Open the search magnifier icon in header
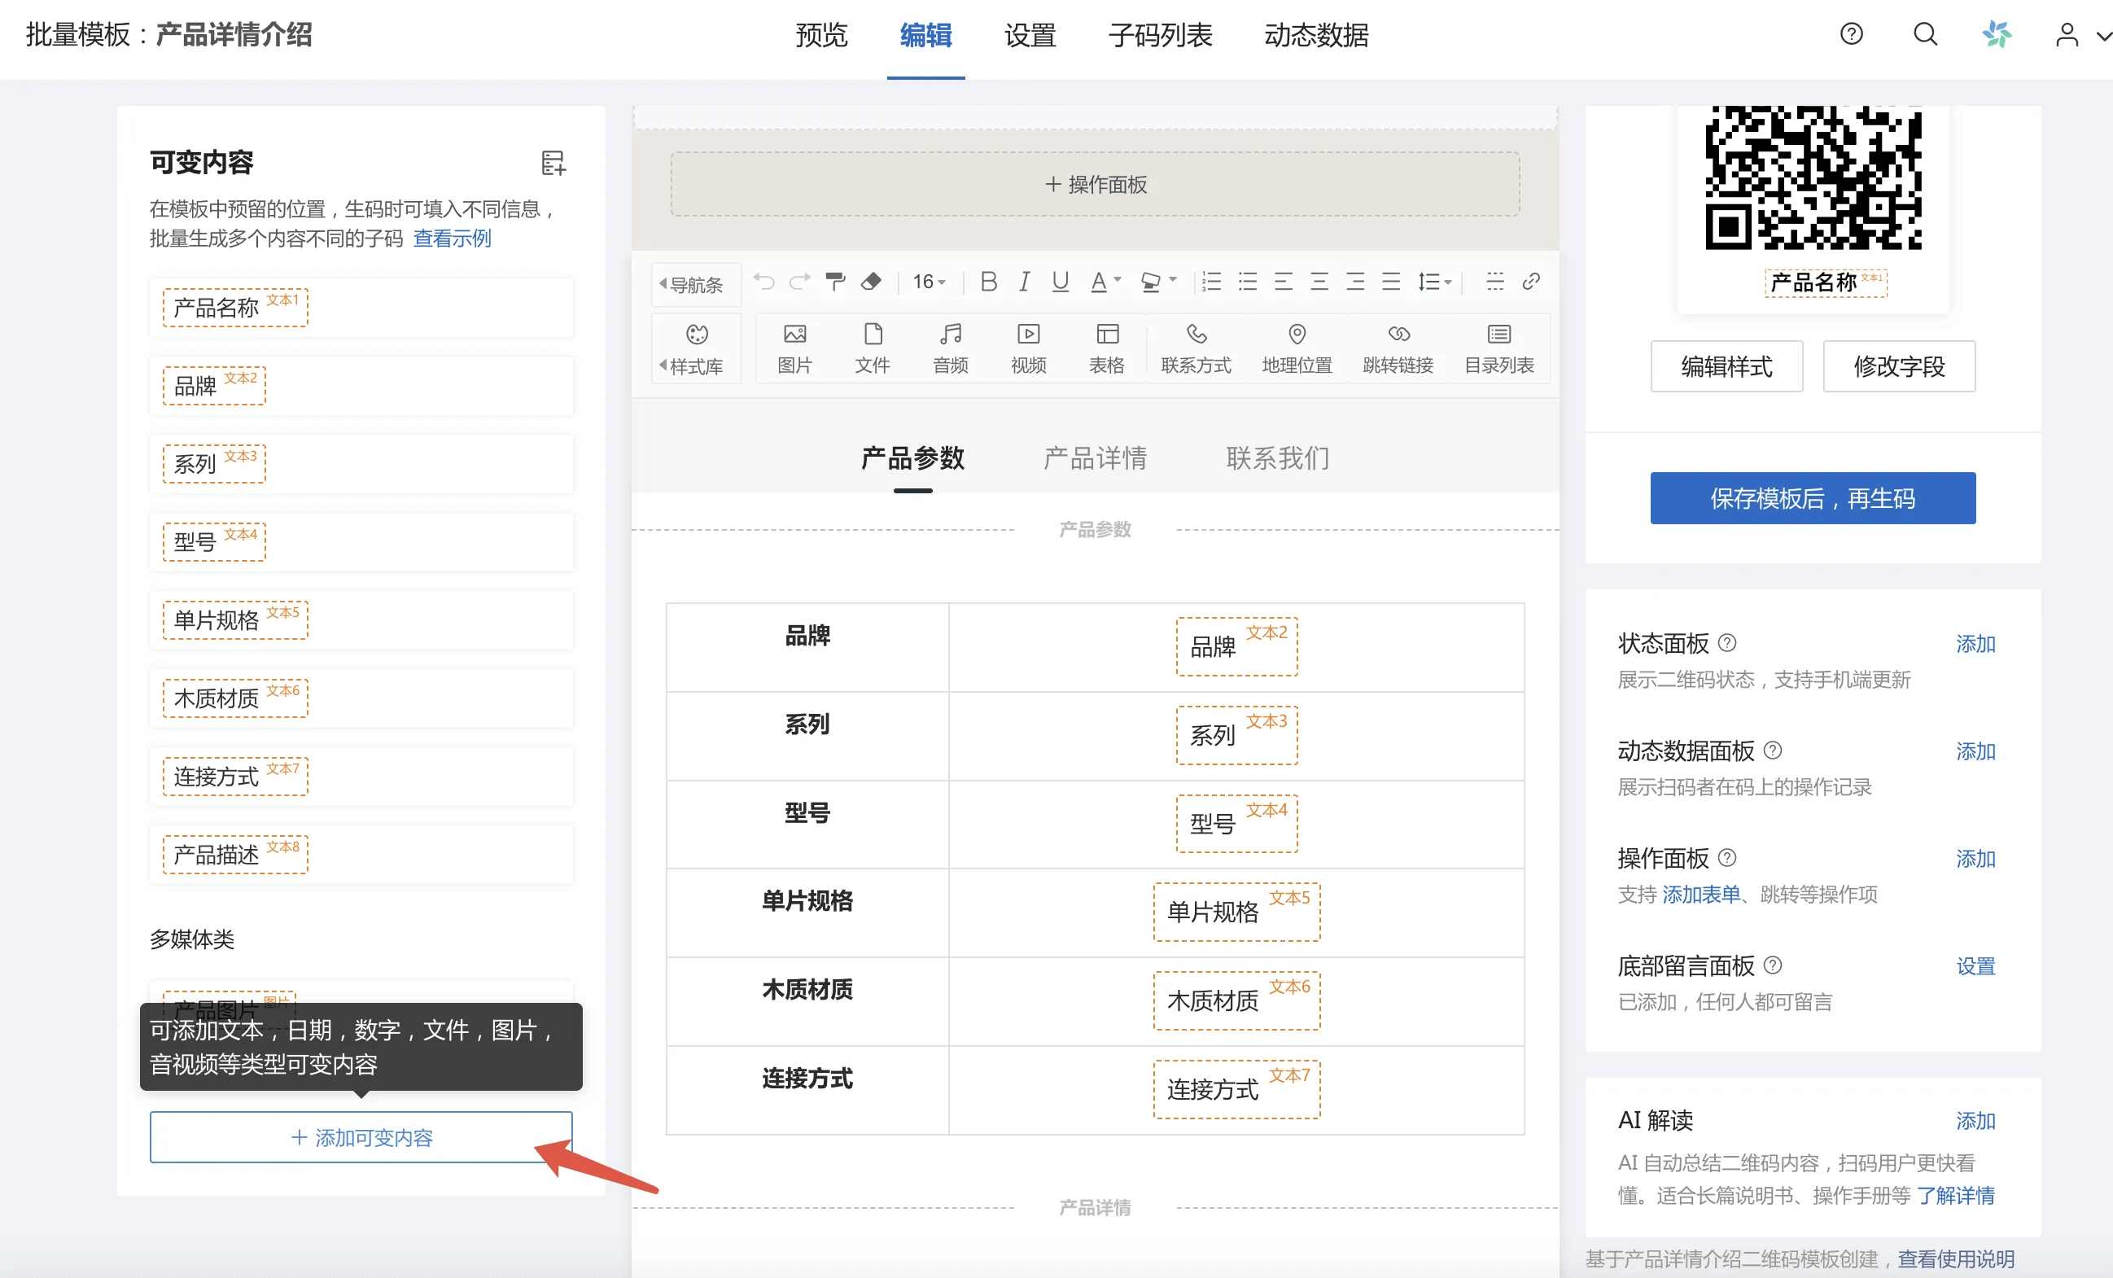 click(1925, 34)
